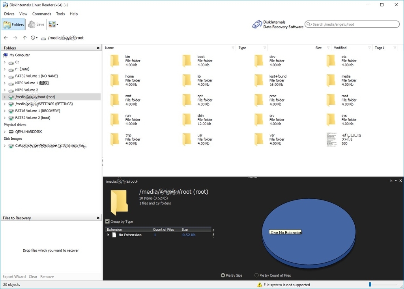The width and height of the screenshot is (404, 289).
Task: Select the Pie By Size radio button
Action: [223, 275]
